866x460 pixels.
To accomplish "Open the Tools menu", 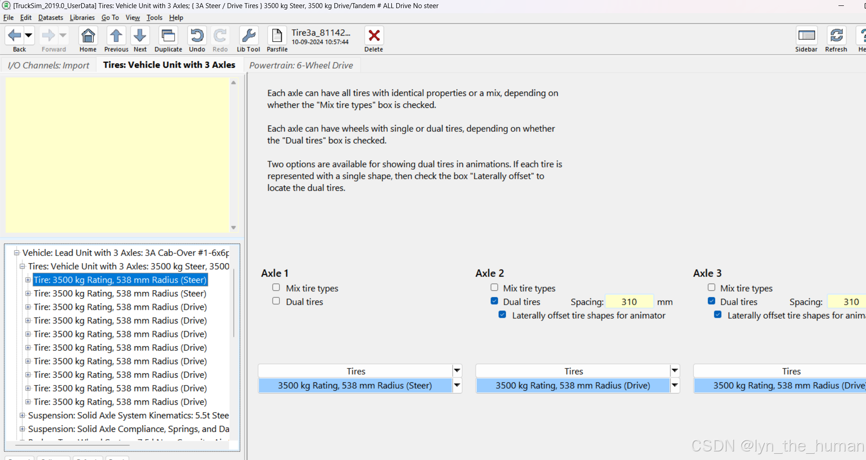I will [x=154, y=18].
